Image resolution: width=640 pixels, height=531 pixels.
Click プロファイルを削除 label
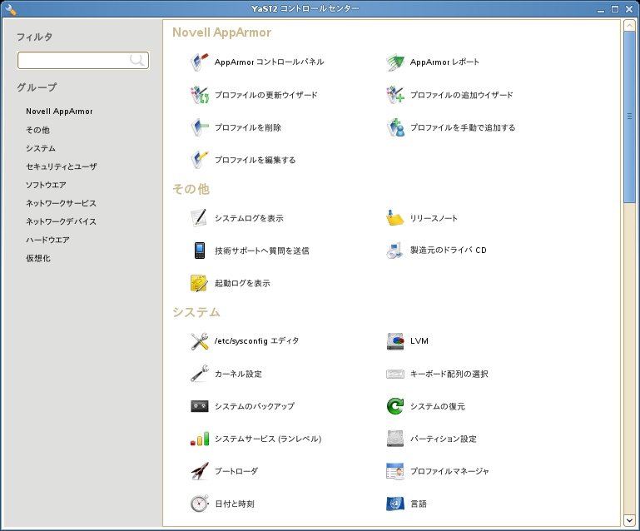[x=248, y=127]
